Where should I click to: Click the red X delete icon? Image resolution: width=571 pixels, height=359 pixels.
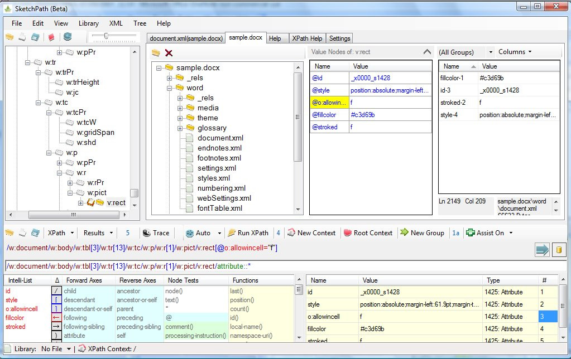coord(169,53)
